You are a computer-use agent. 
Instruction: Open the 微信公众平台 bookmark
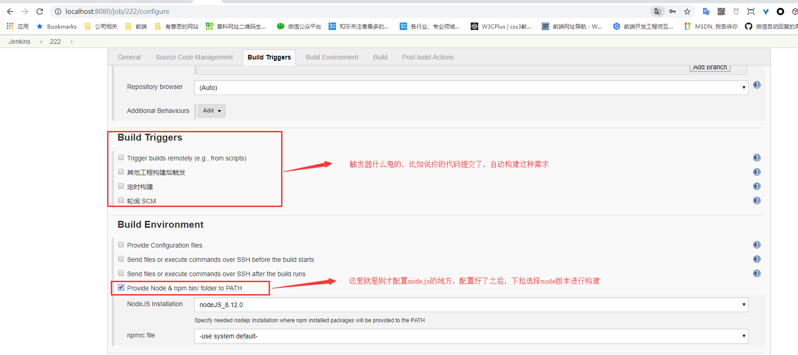pyautogui.click(x=299, y=26)
